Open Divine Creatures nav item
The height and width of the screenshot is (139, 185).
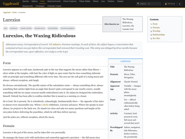[x=70, y=1]
